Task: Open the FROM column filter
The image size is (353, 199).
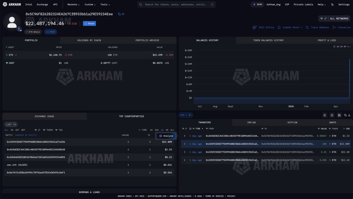Action: (210, 129)
